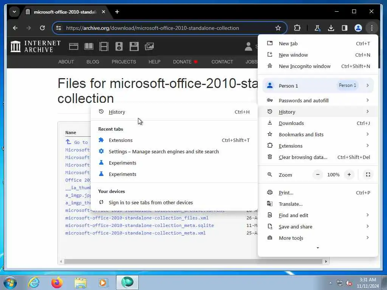Download the collection_meta.sqlite file
Image resolution: width=387 pixels, height=290 pixels.
pos(139,225)
